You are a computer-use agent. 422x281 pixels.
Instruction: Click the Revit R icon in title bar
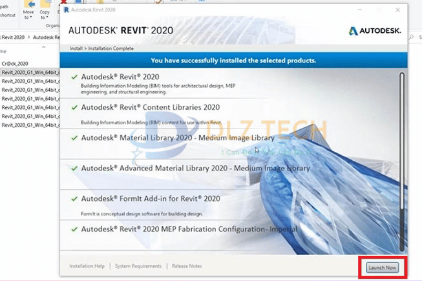[66, 9]
